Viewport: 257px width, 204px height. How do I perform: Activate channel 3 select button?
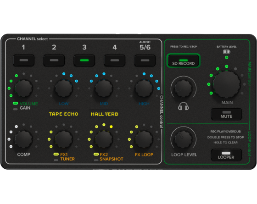[x=84, y=61]
